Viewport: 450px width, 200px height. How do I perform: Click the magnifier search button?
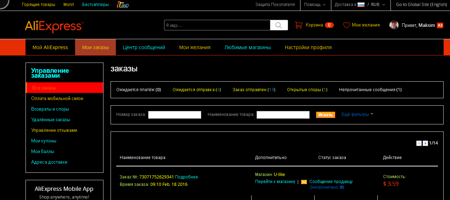click(279, 25)
